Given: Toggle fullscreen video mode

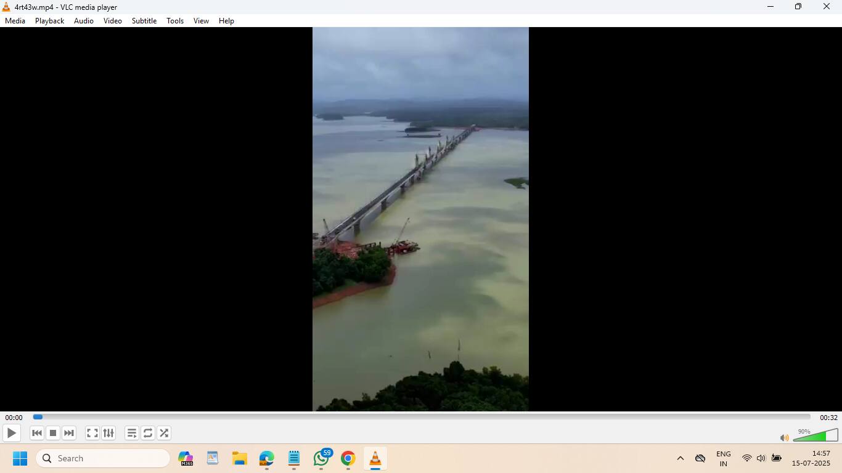Looking at the screenshot, I should 92,433.
